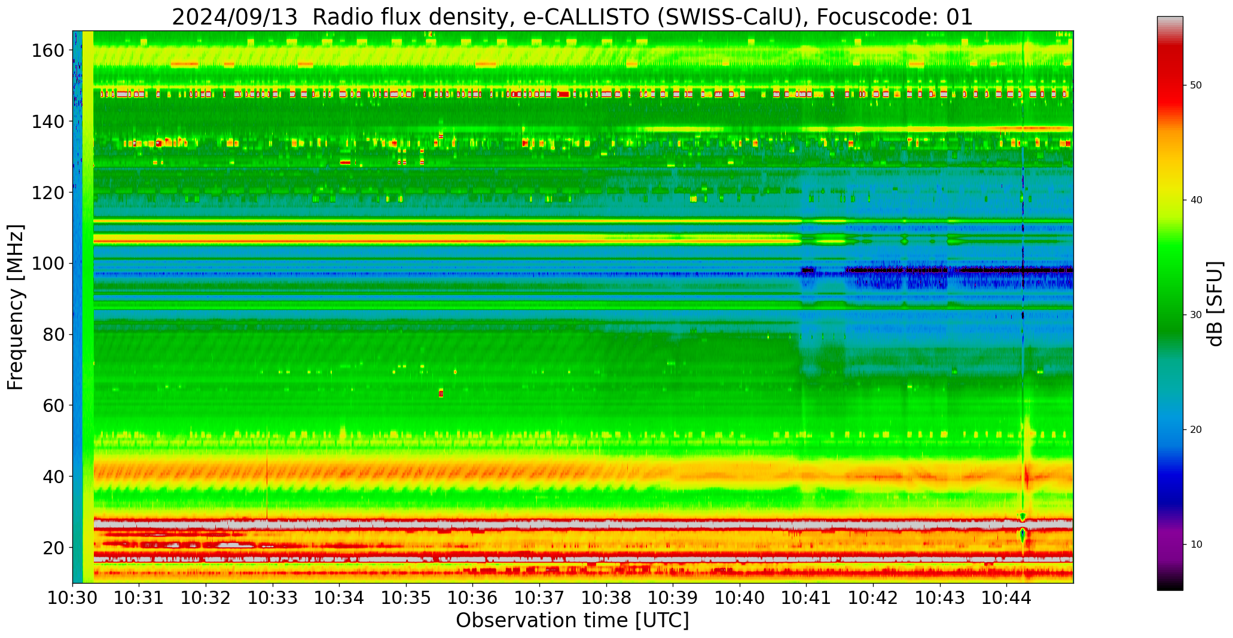Click the 10:30 time tick label

tap(73, 597)
